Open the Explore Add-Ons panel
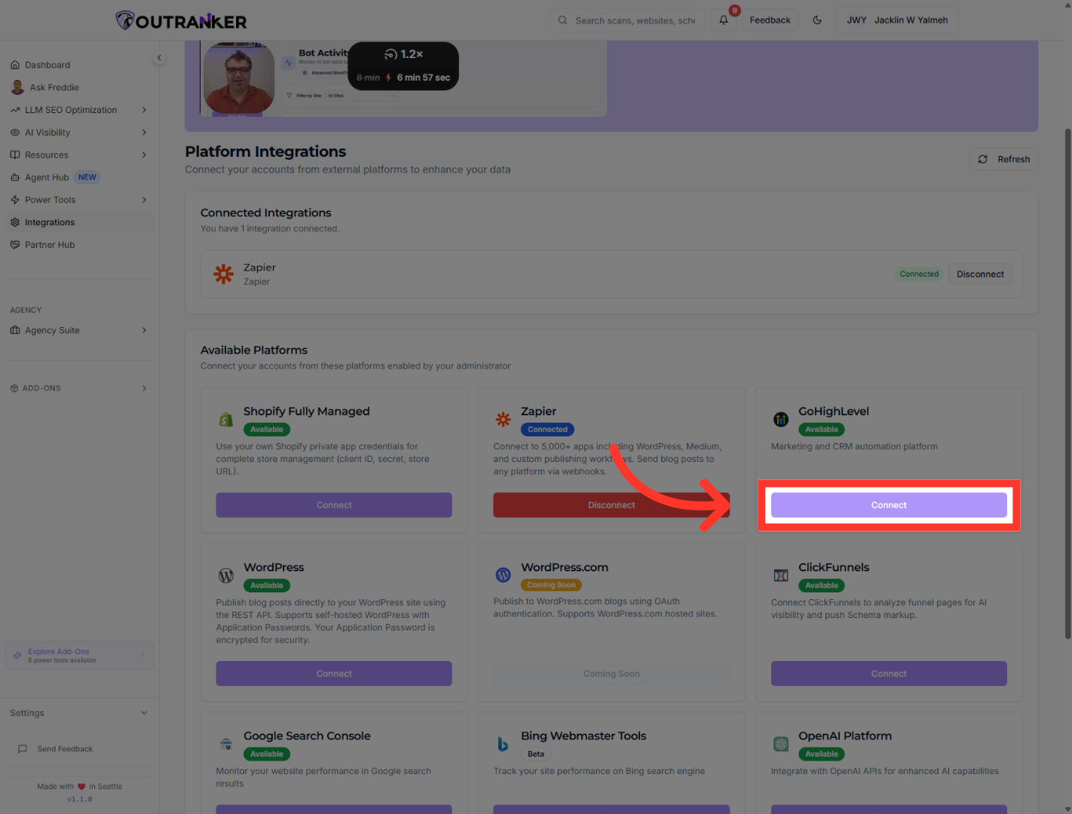This screenshot has height=814, width=1072. (80, 656)
